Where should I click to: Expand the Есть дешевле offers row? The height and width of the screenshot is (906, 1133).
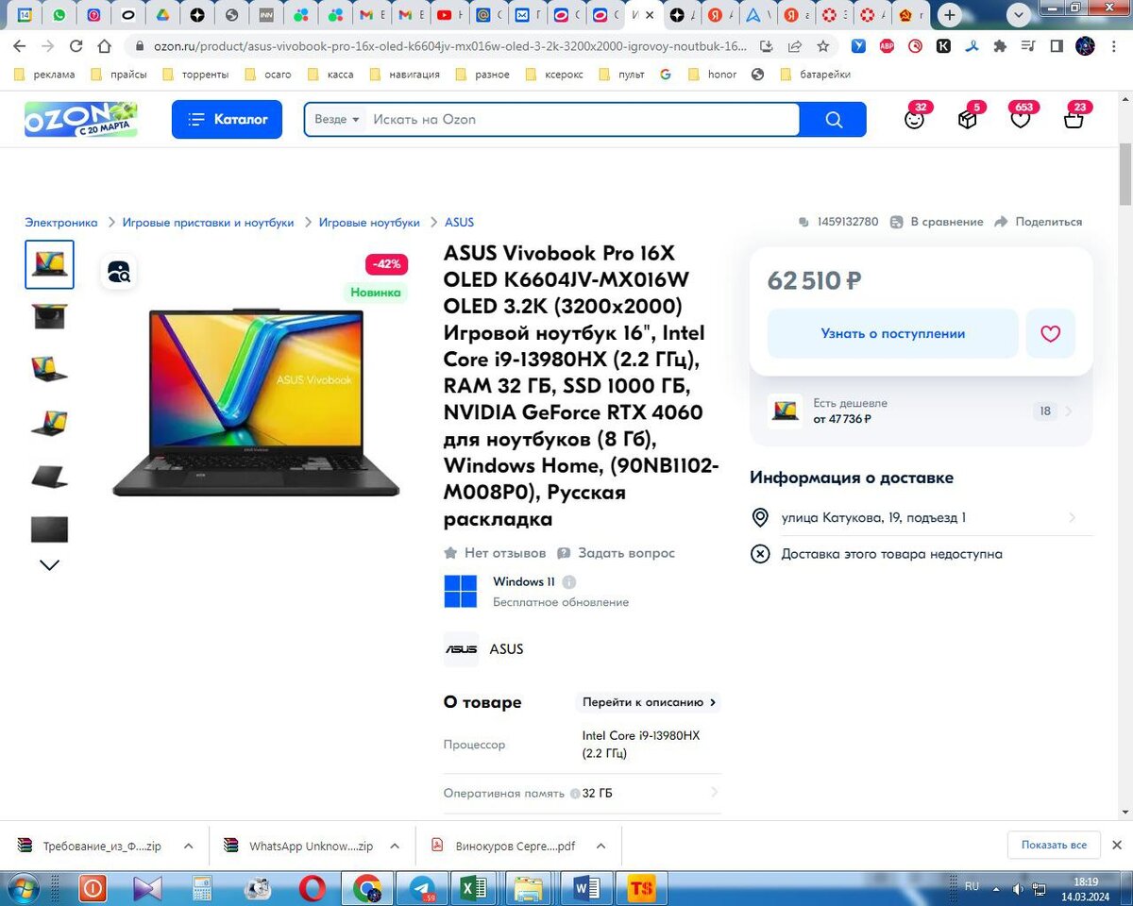pos(922,411)
